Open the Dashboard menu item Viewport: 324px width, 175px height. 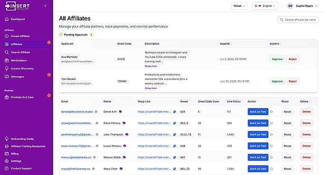(27, 19)
